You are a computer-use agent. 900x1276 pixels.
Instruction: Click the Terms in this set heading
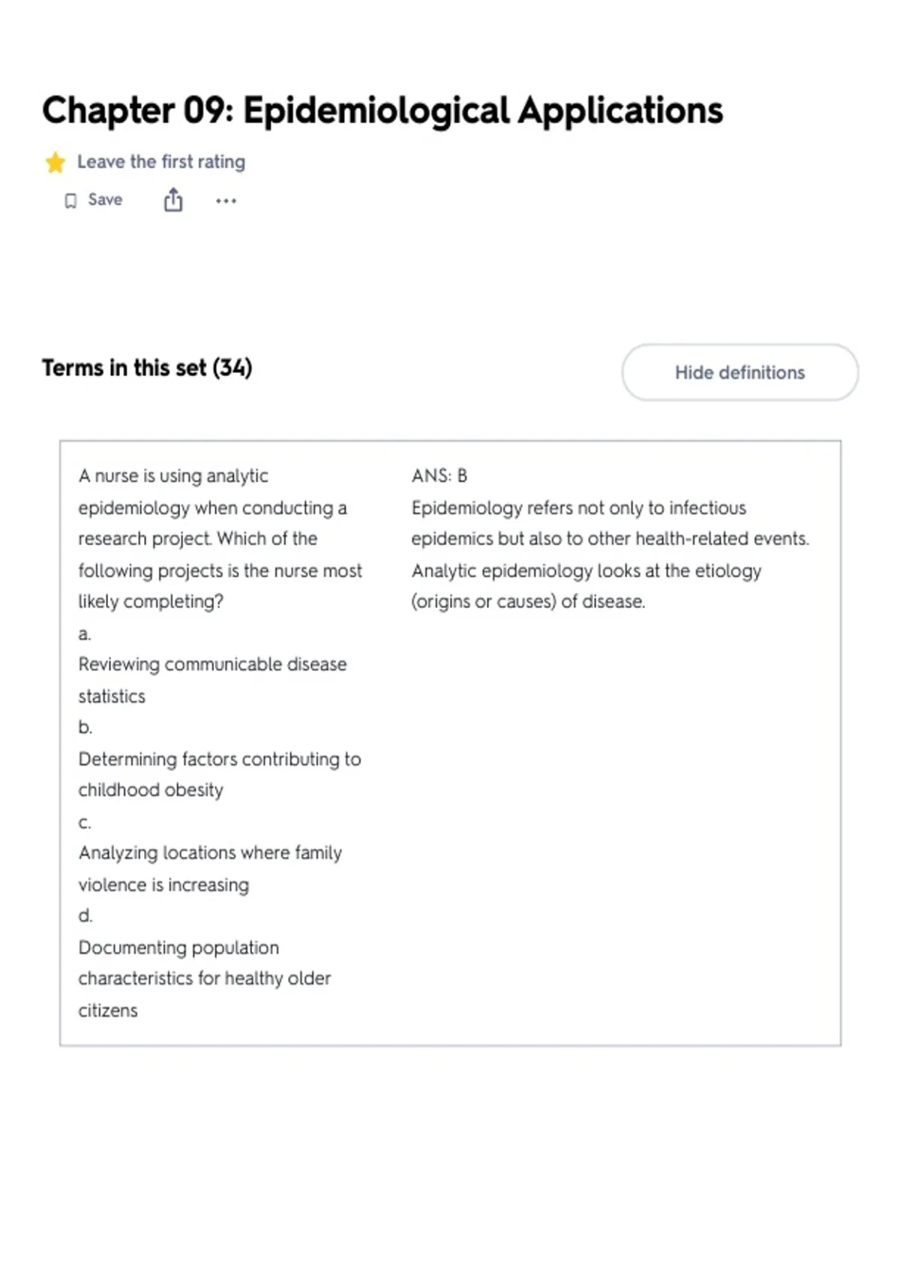click(x=147, y=368)
